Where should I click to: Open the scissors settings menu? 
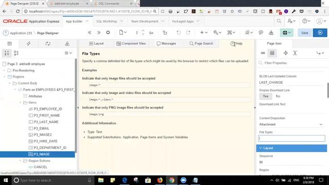pyautogui.click(x=231, y=32)
